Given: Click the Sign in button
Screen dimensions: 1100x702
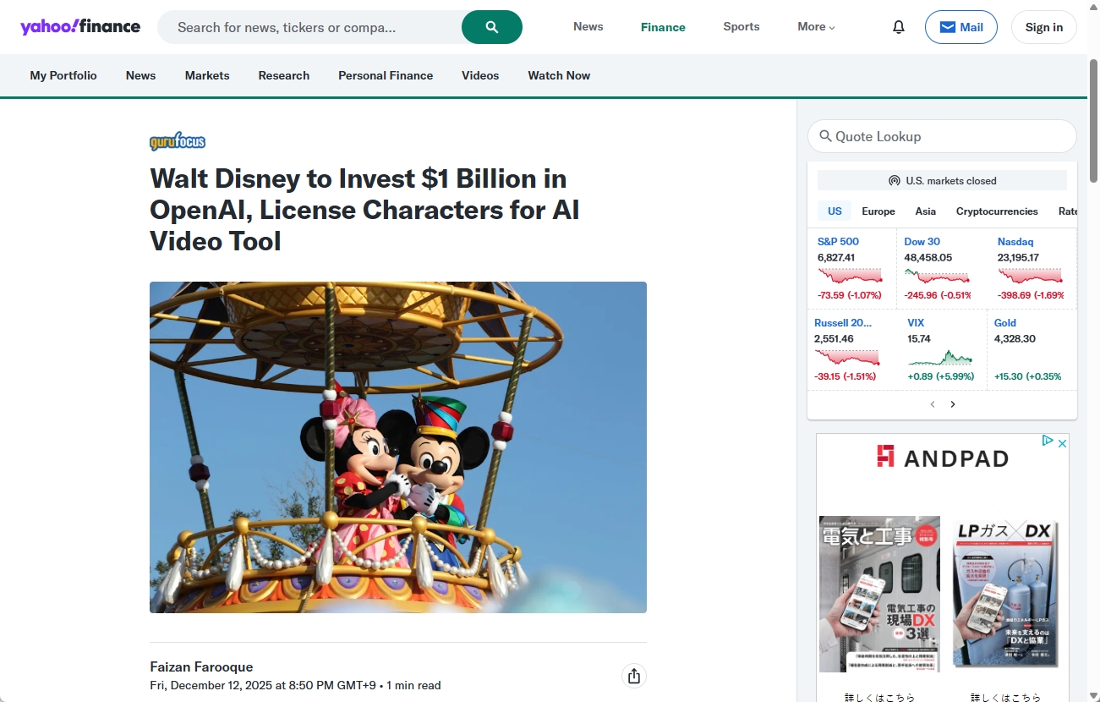Looking at the screenshot, I should 1043,27.
